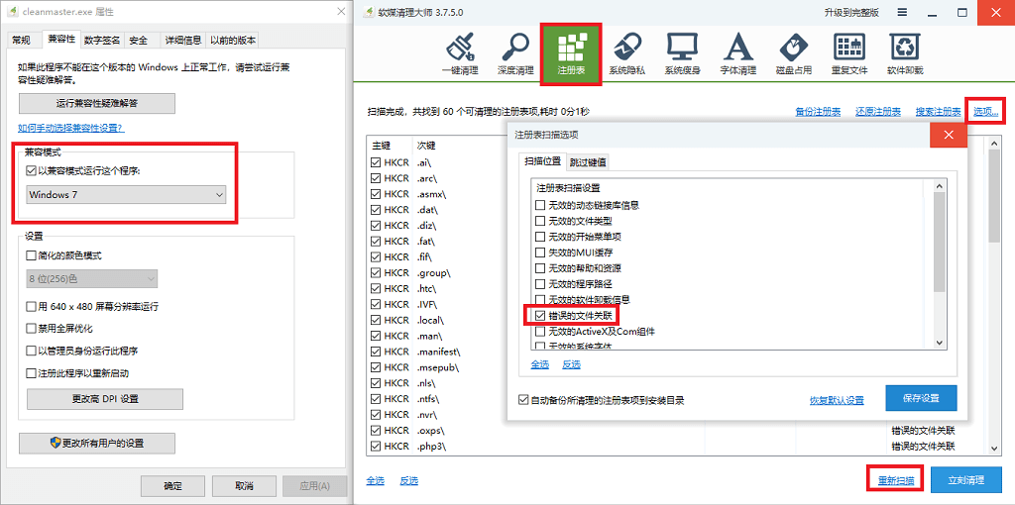Screen dimensions: 1015x505
Task: Click the 保存设置 button
Action: [x=921, y=397]
